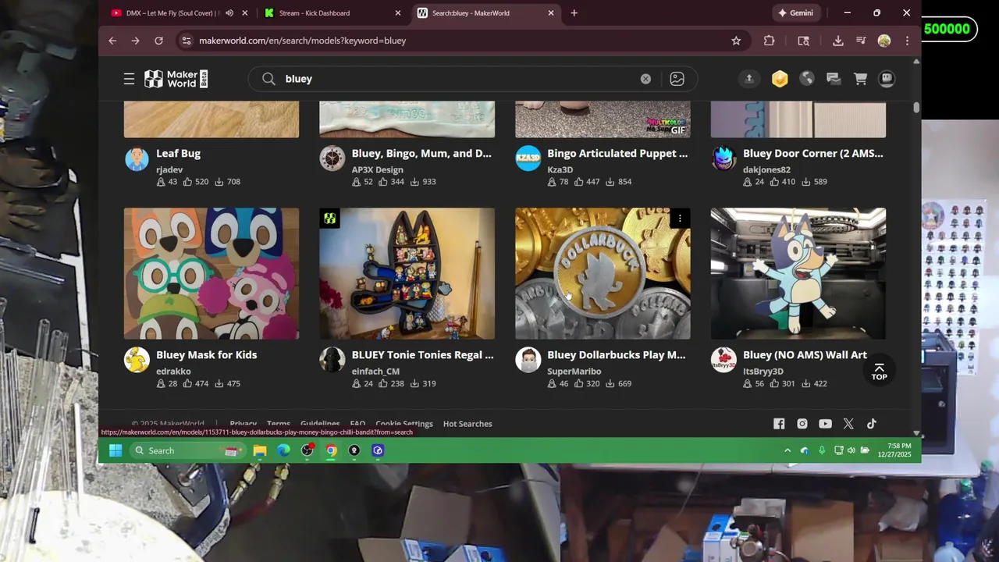Bookmark this page with star icon
Screen dimensions: 999x562
pyautogui.click(x=736, y=41)
